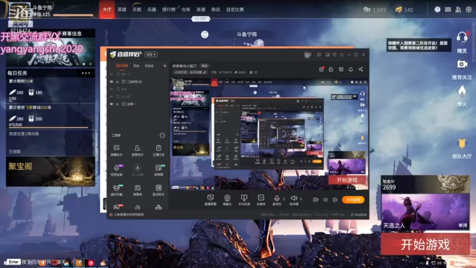Expand the speaker options arrow
Image resolution: width=476 pixels, height=268 pixels.
coord(301,199)
